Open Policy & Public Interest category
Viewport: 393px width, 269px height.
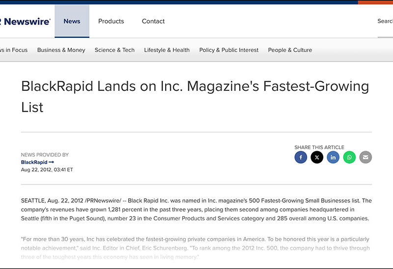point(229,50)
